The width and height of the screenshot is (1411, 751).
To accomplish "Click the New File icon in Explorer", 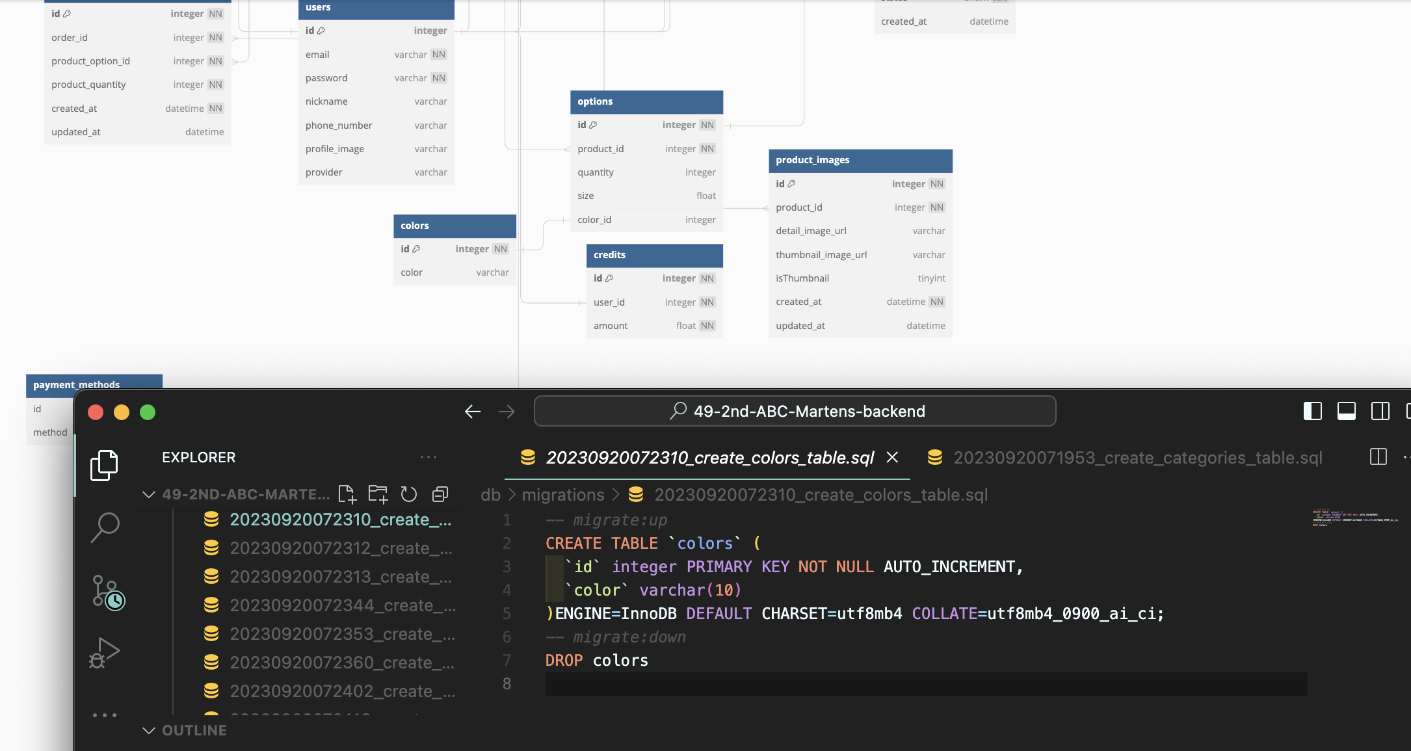I will pos(347,494).
